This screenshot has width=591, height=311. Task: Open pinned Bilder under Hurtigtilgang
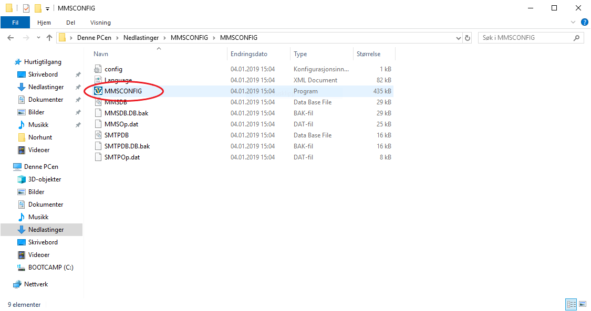coord(36,112)
